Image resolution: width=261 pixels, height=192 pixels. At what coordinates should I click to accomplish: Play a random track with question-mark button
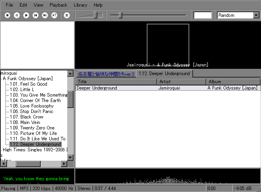(54, 15)
